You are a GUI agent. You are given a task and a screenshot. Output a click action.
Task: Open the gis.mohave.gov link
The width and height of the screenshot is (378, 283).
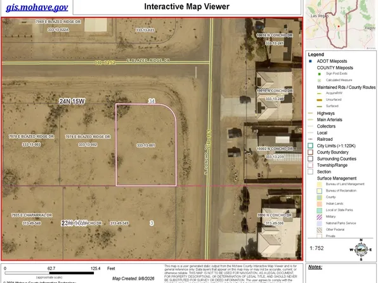[37, 7]
